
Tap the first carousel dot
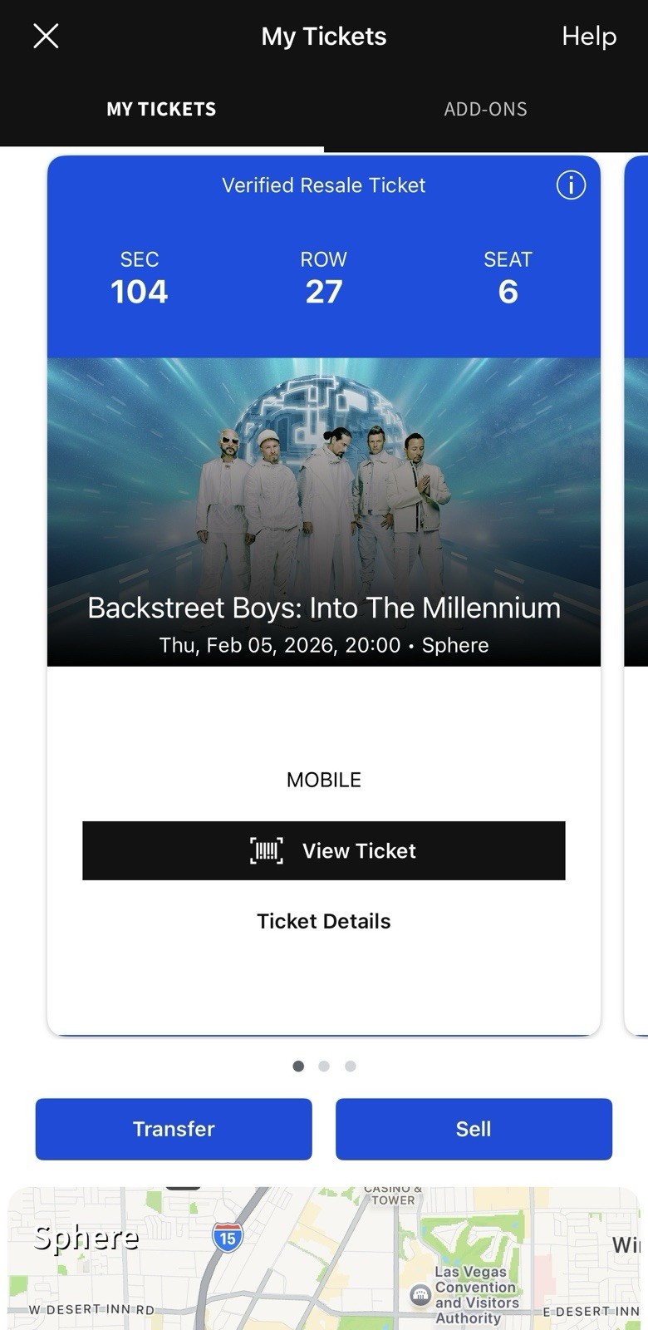coord(298,1066)
